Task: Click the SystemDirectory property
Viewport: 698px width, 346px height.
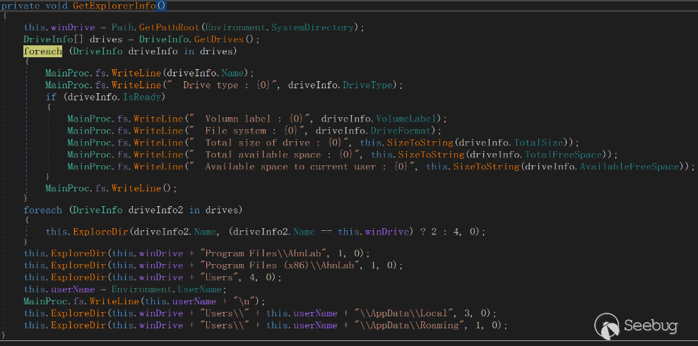Action: (319, 28)
